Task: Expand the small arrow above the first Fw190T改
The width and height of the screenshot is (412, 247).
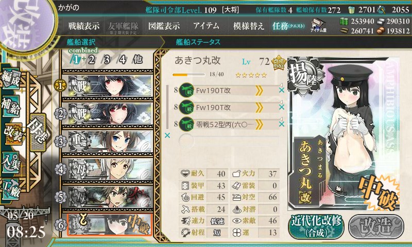Action: point(281,85)
